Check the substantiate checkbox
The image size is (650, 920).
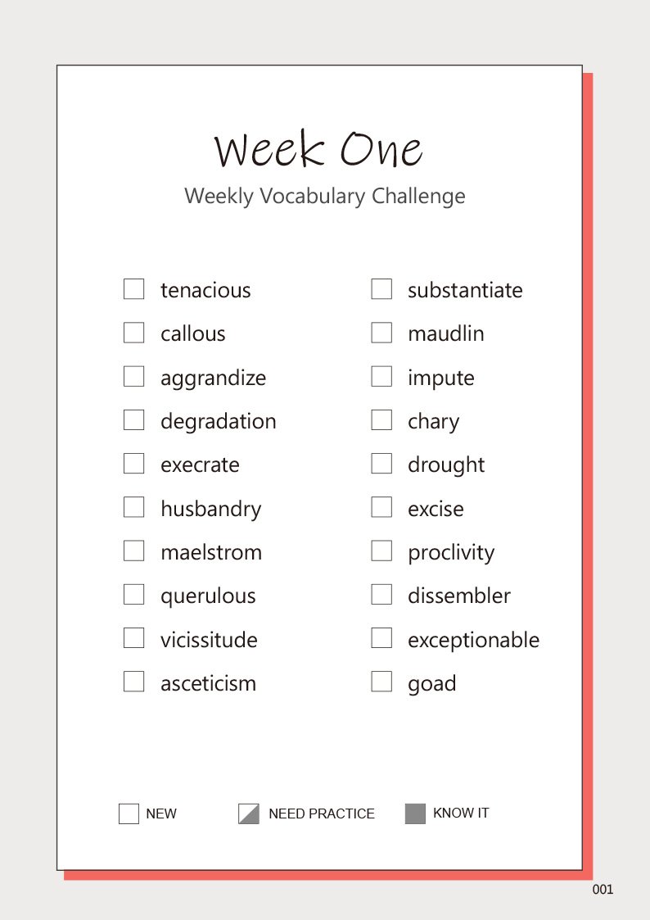click(x=381, y=289)
